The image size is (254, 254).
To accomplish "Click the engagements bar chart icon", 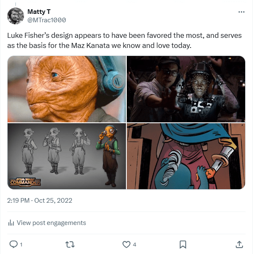I will point(11,223).
